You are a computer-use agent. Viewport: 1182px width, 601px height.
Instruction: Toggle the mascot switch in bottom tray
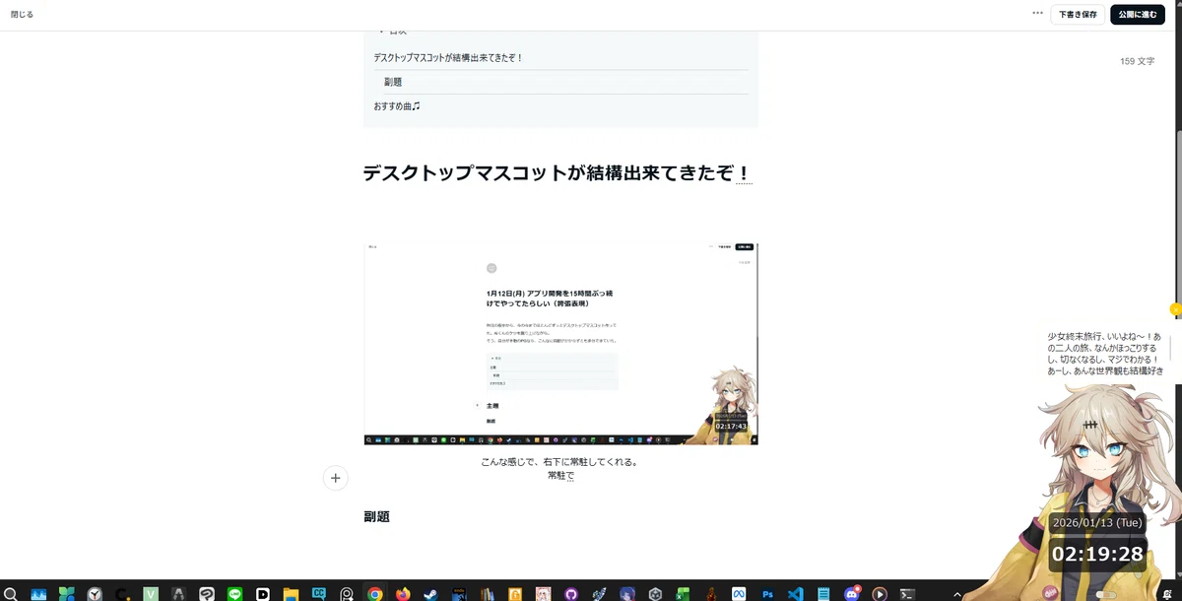point(1106,594)
